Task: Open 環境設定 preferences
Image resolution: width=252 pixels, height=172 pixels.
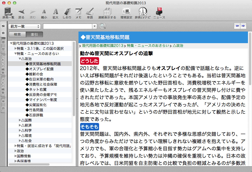Action: [126, 13]
